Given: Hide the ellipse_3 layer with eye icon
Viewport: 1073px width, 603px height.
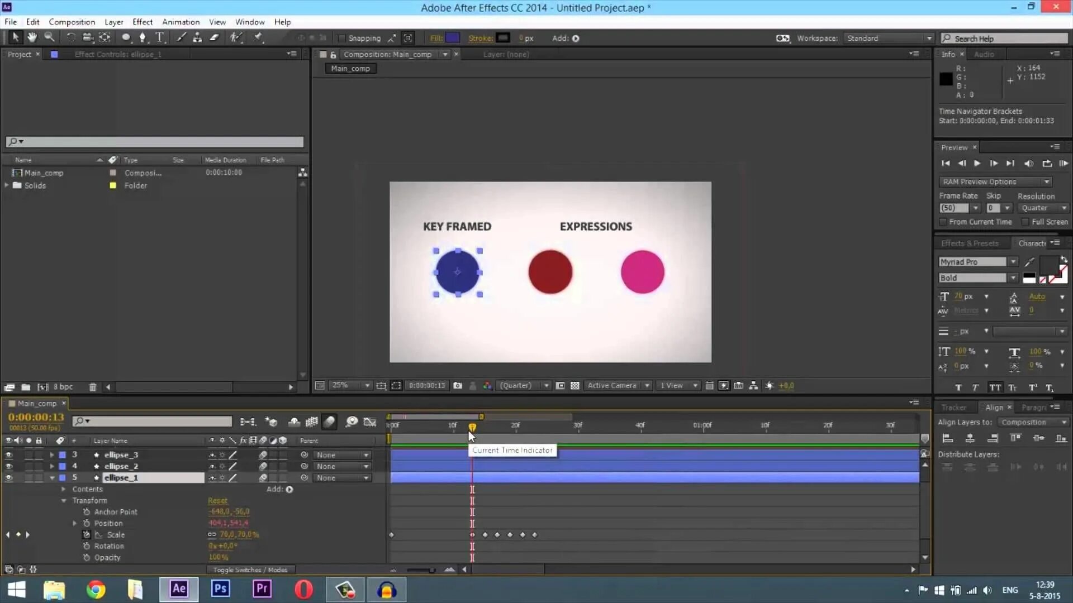Looking at the screenshot, I should pyautogui.click(x=8, y=455).
